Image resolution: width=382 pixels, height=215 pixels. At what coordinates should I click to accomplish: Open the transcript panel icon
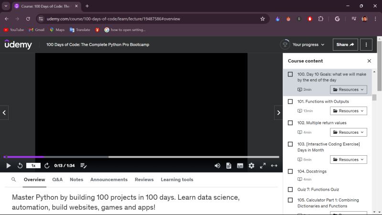coord(229,166)
